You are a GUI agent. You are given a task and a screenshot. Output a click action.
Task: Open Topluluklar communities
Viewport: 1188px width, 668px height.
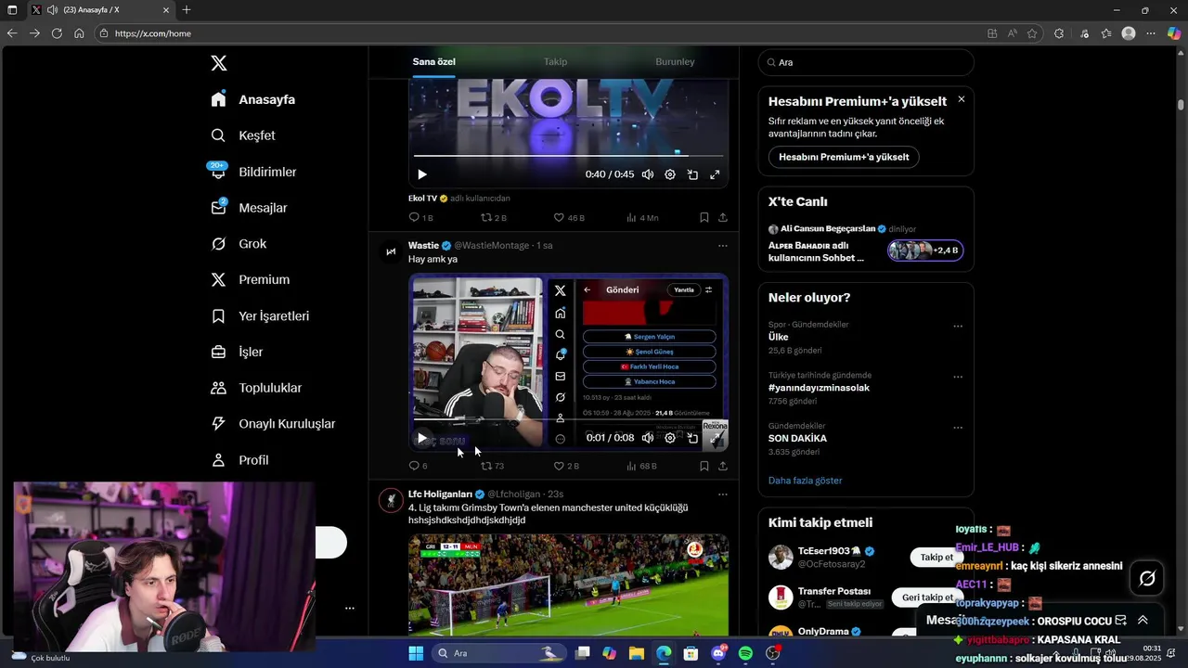256,388
